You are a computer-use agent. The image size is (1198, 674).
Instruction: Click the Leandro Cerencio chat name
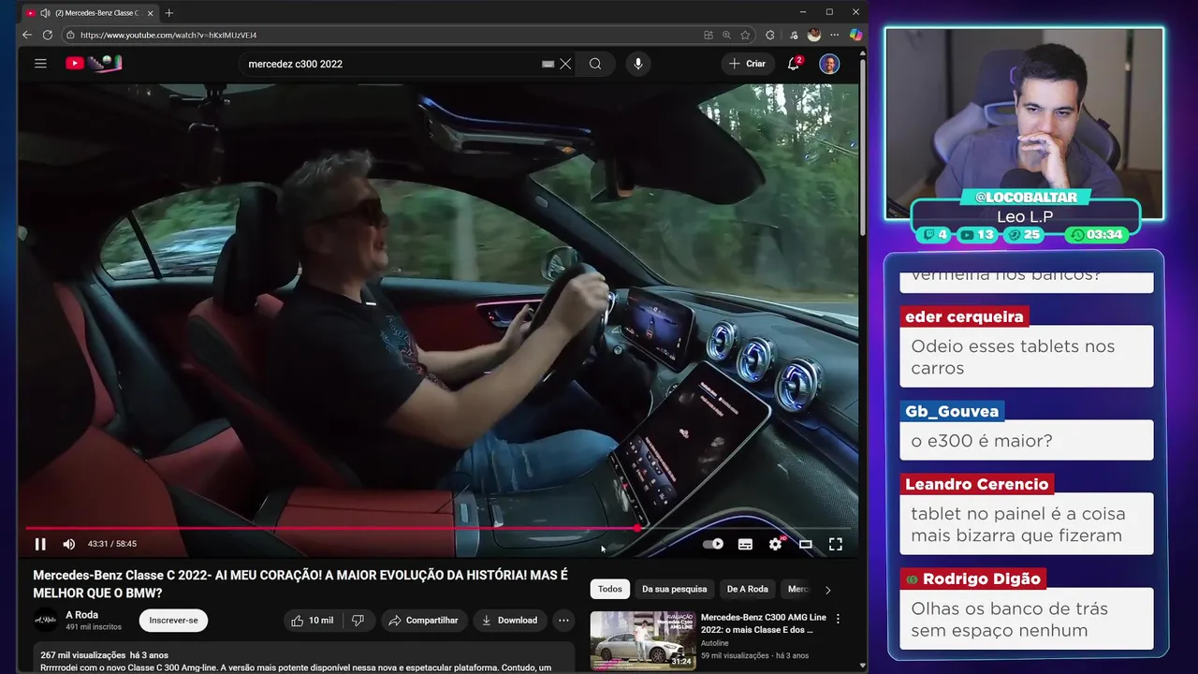tap(976, 484)
